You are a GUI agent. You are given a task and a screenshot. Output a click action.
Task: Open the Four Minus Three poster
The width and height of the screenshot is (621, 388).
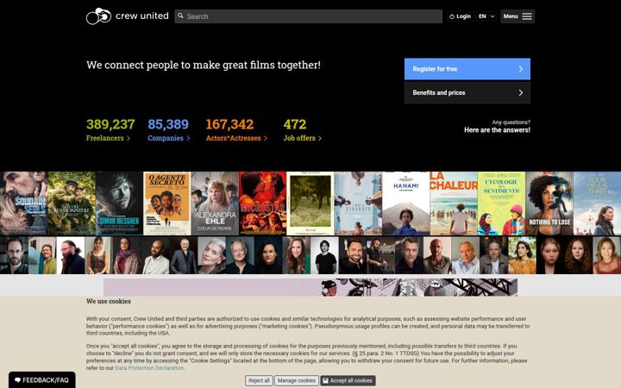point(597,203)
